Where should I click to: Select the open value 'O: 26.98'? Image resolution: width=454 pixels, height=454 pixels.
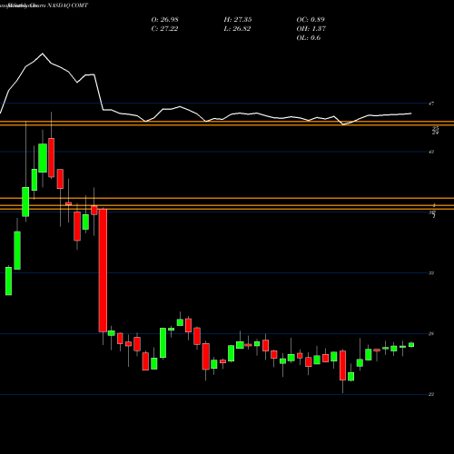pyautogui.click(x=164, y=20)
